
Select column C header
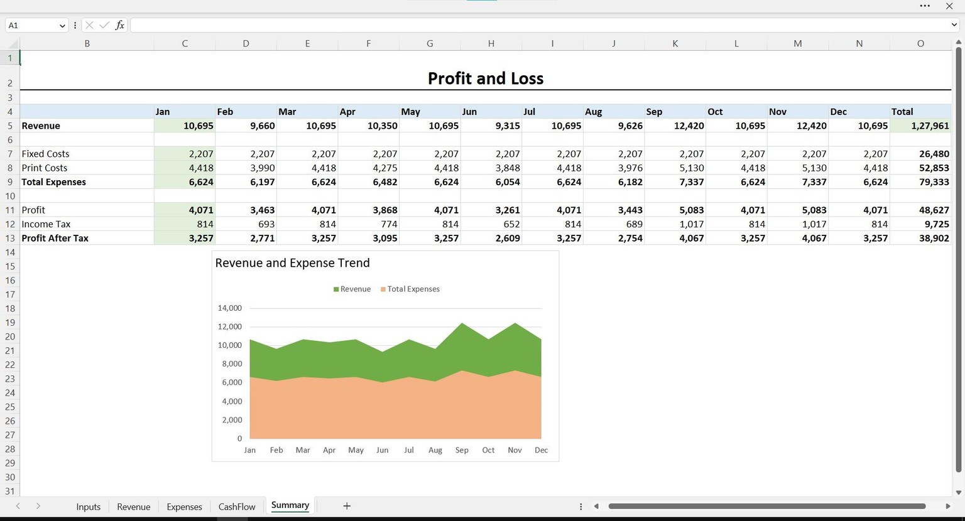[185, 43]
